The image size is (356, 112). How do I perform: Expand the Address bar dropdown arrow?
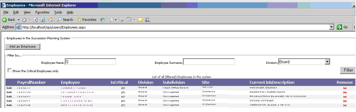coord(332,27)
